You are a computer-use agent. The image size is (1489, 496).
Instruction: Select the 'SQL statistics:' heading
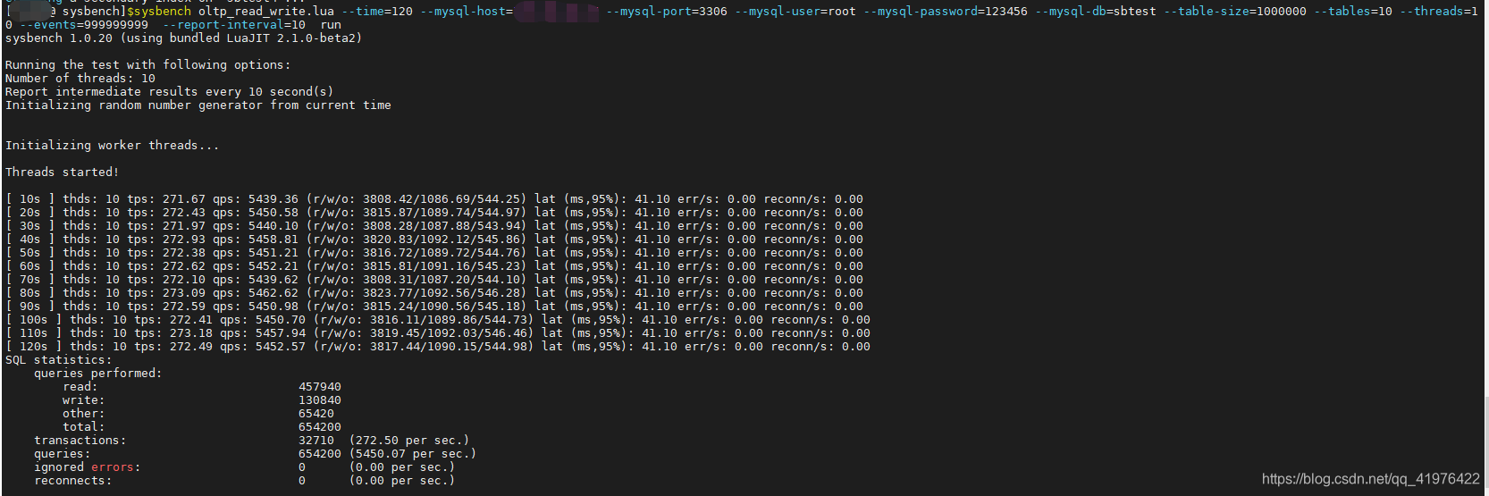(59, 360)
